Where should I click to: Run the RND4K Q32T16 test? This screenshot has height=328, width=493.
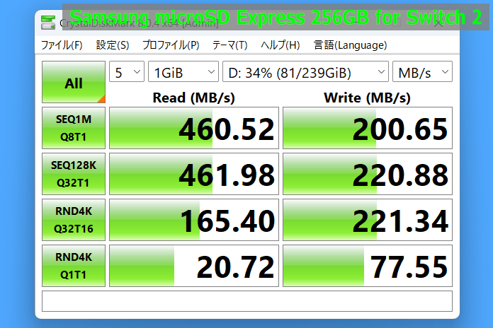pyautogui.click(x=74, y=220)
